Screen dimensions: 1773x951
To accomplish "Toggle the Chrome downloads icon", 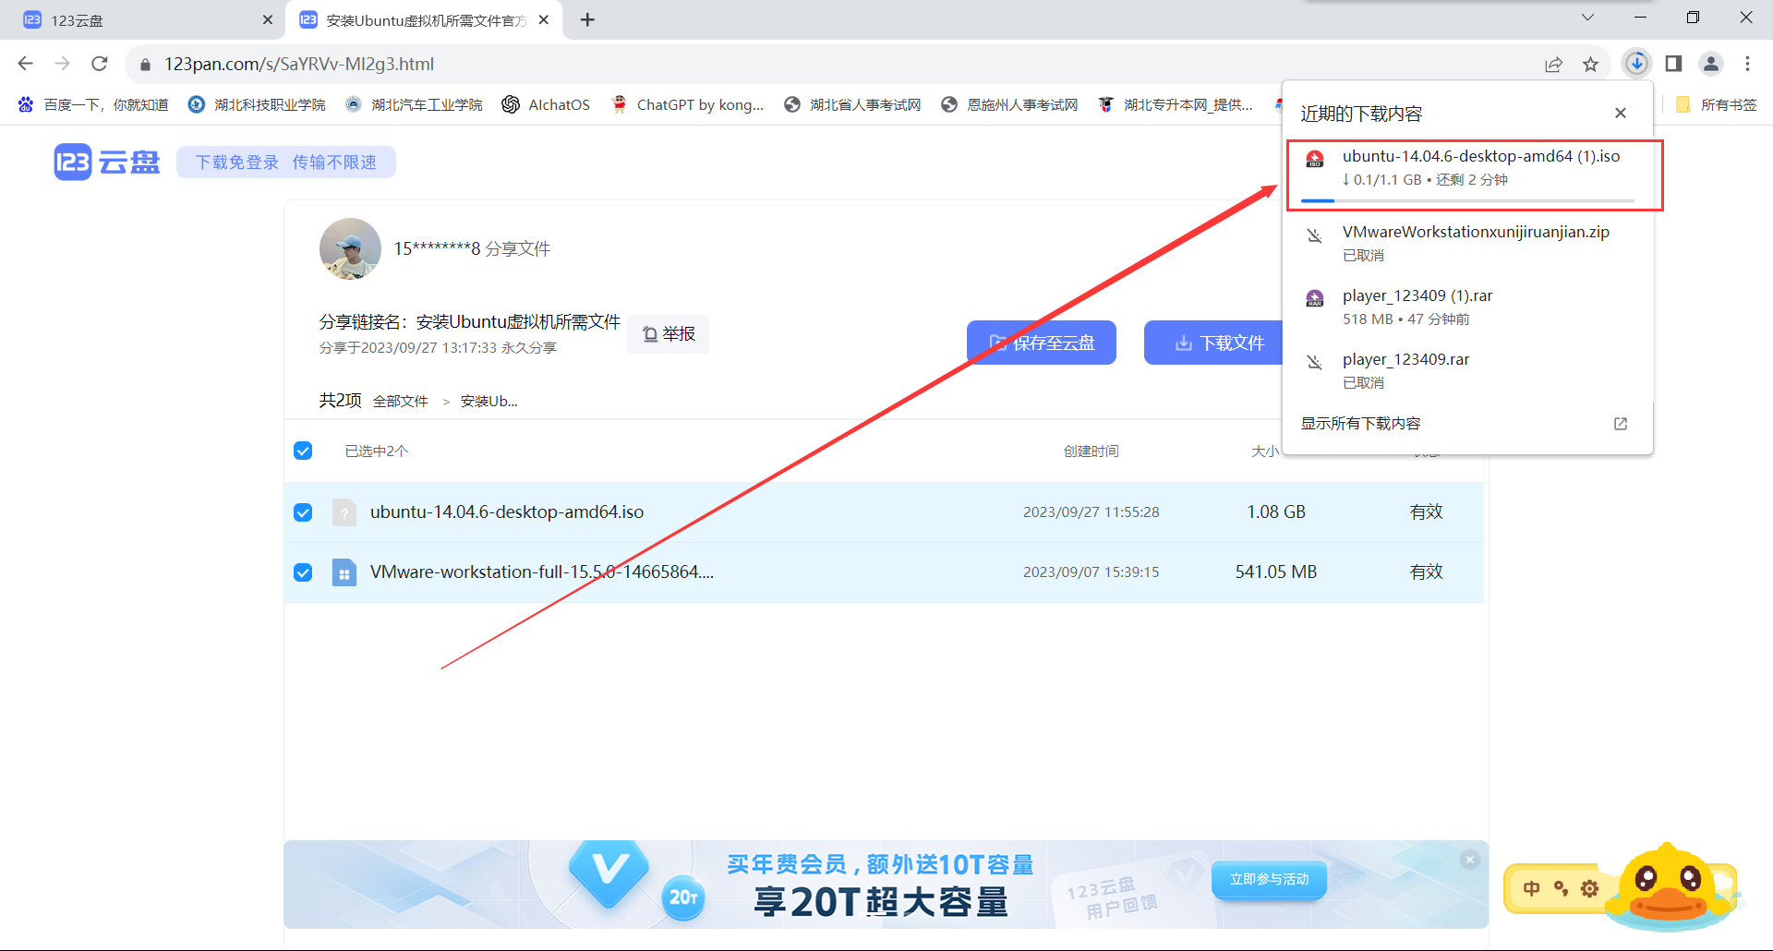I will point(1636,64).
